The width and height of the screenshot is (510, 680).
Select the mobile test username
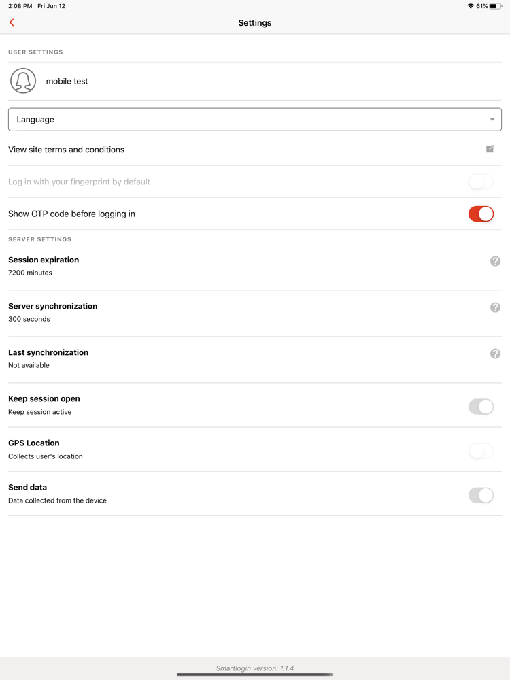(x=67, y=81)
